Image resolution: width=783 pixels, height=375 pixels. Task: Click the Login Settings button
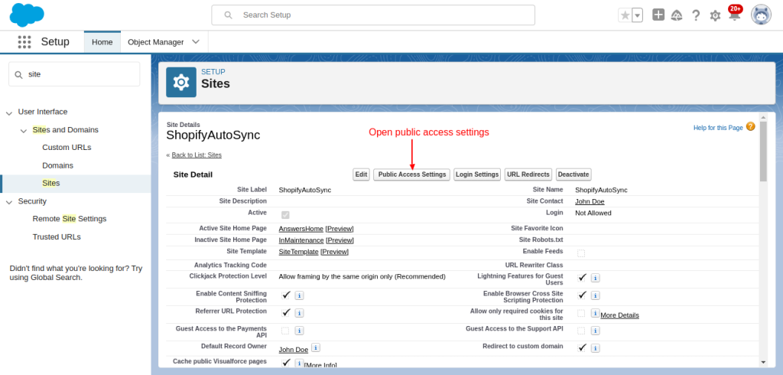point(477,174)
